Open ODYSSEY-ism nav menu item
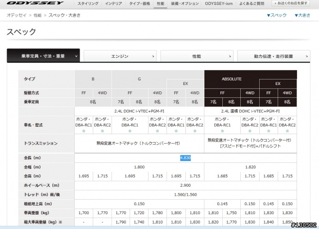 pos(219,3)
